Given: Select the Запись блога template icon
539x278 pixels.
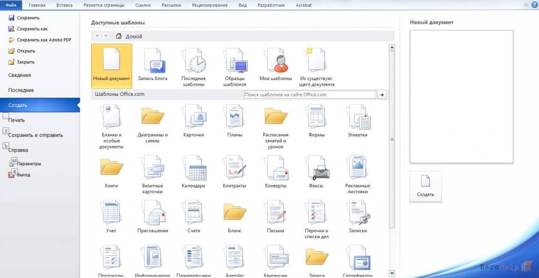Looking at the screenshot, I should click(x=153, y=61).
